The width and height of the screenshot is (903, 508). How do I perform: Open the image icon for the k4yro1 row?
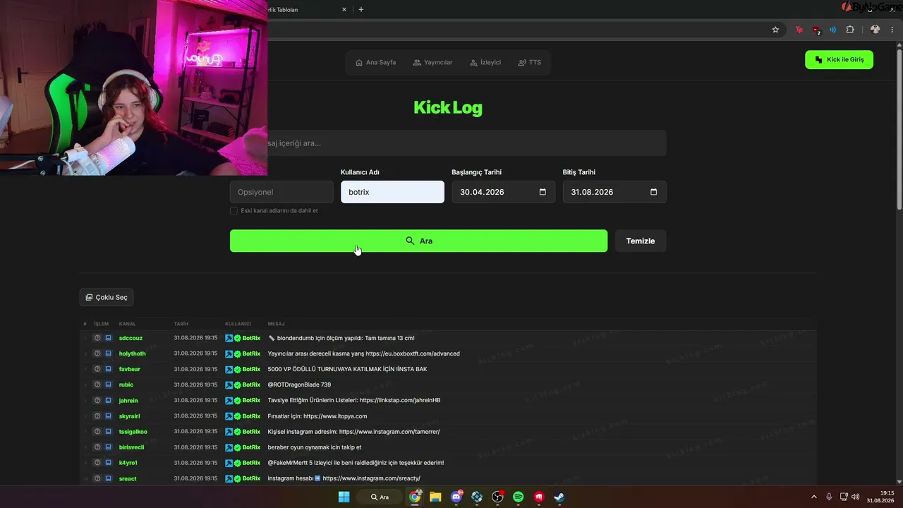click(x=108, y=463)
